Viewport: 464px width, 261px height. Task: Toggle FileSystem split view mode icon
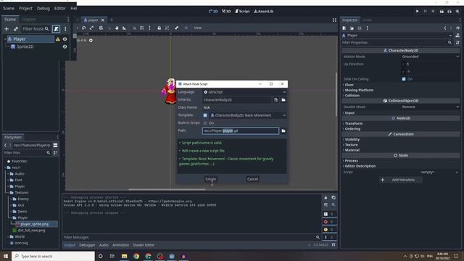click(55, 145)
